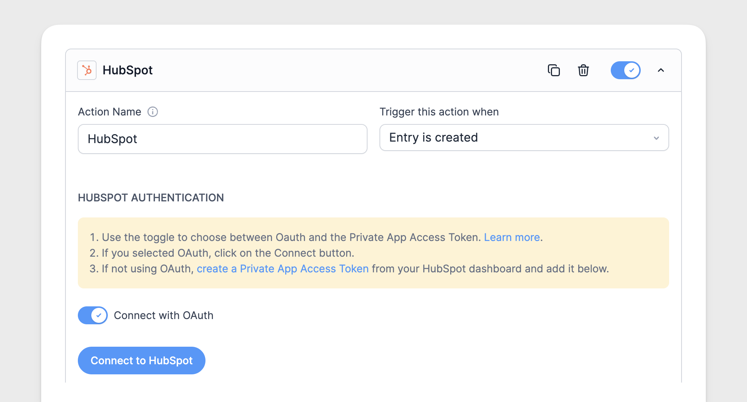Click the Connect with OAuth label
747x402 pixels.
[164, 315]
